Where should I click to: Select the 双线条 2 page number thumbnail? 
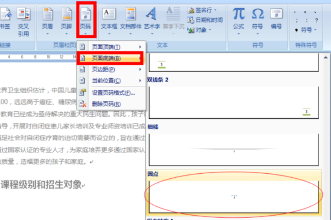tap(233, 103)
